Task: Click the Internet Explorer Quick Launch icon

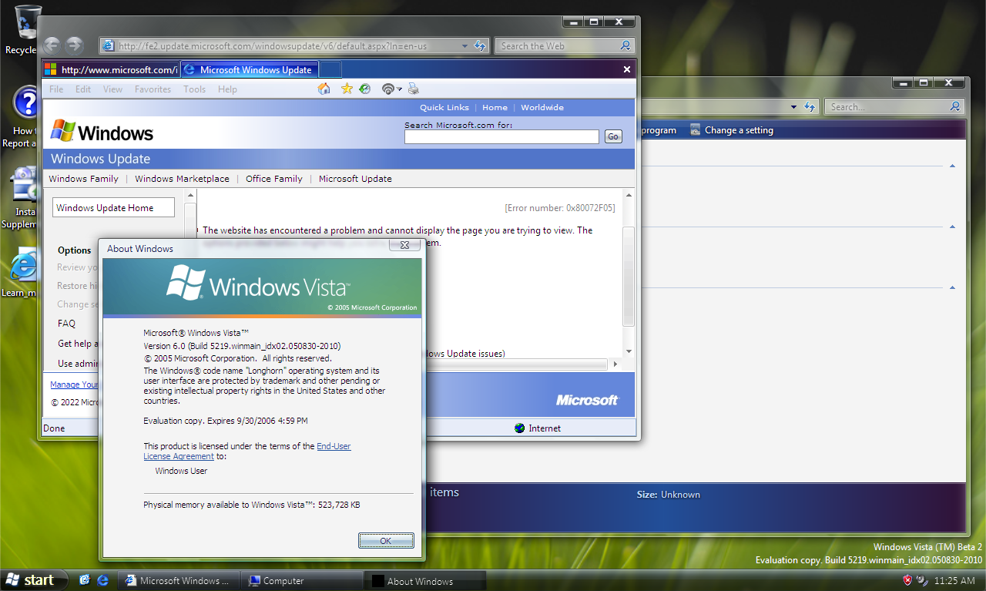Action: pos(102,580)
